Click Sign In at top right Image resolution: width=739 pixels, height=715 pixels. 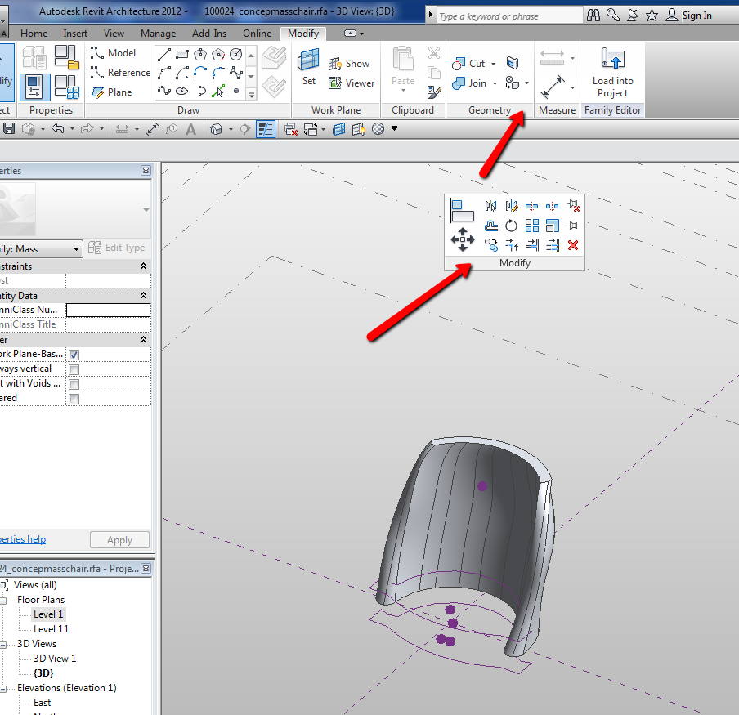pyautogui.click(x=696, y=15)
